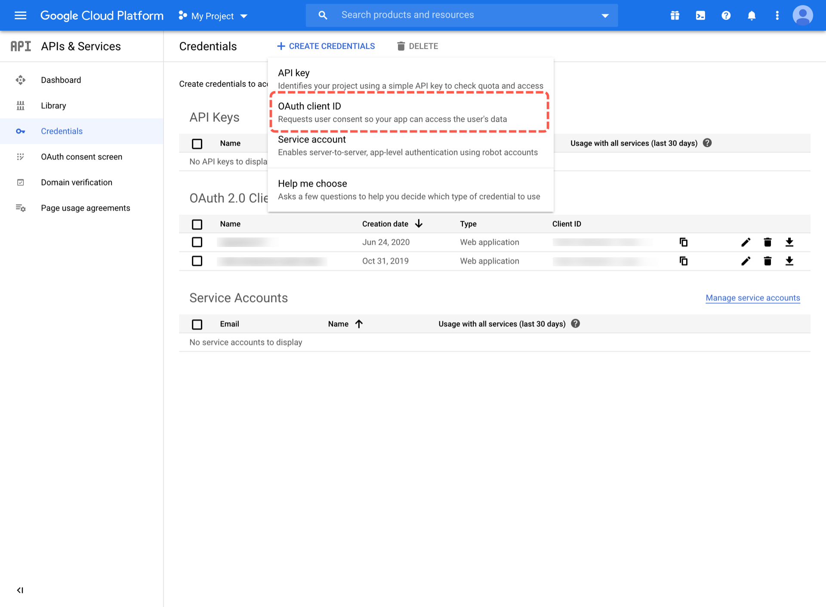Click the blurred name of Jun 24, 2020 client
826x607 pixels.
[247, 242]
